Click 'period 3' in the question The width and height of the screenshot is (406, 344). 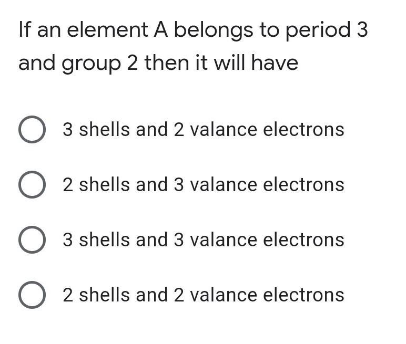(327, 30)
